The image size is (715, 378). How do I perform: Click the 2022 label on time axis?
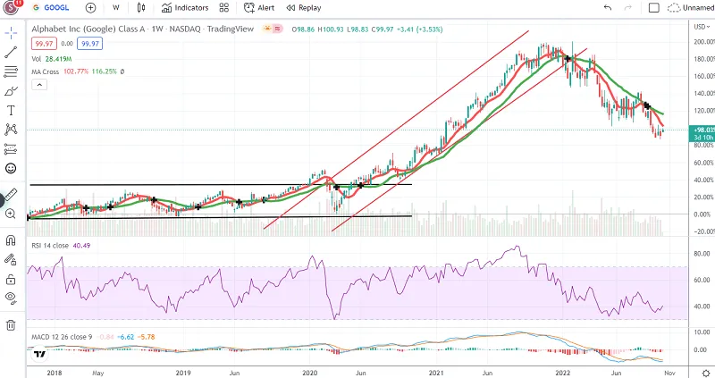(x=563, y=373)
